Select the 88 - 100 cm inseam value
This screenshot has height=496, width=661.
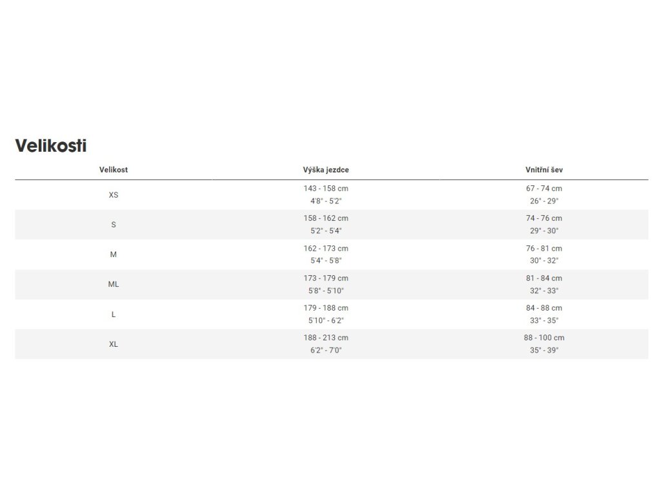point(544,338)
